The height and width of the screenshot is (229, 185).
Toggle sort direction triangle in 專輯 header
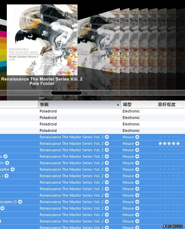point(118,105)
